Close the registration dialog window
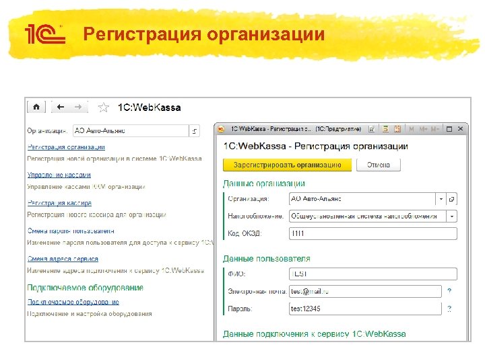 point(460,129)
